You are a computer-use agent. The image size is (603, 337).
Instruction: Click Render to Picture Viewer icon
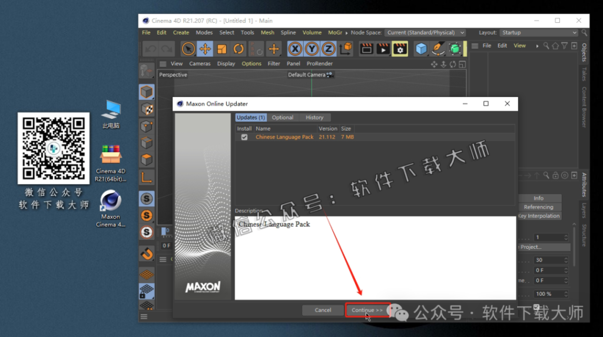(x=383, y=49)
